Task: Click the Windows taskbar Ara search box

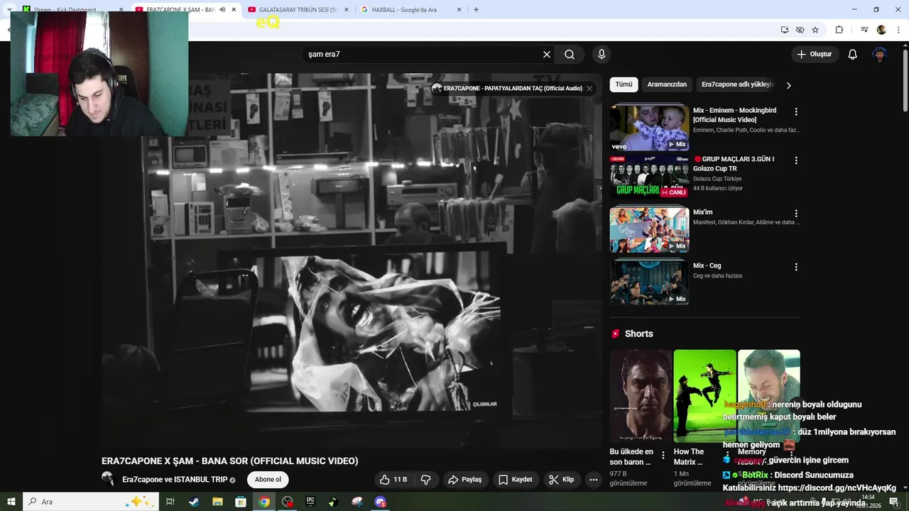Action: [x=92, y=502]
